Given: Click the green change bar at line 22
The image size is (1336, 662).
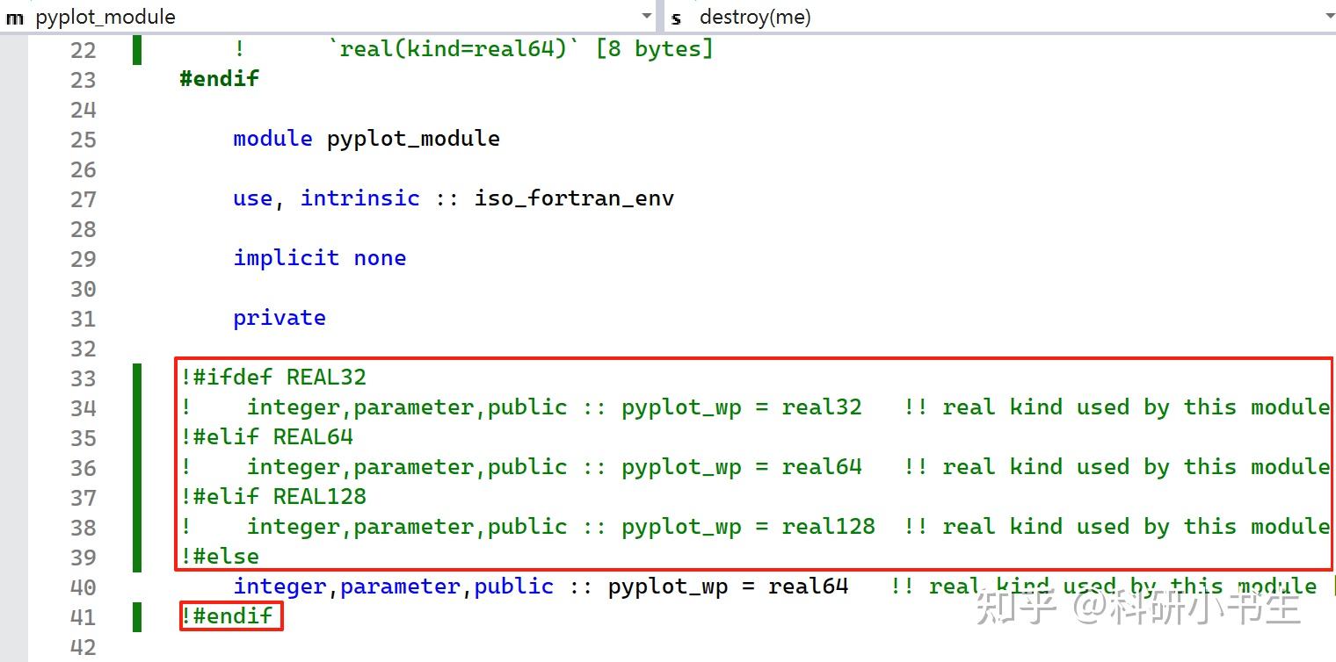Looking at the screenshot, I should pos(138,50).
